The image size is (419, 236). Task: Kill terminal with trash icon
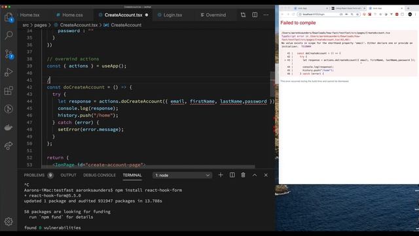tap(243, 175)
